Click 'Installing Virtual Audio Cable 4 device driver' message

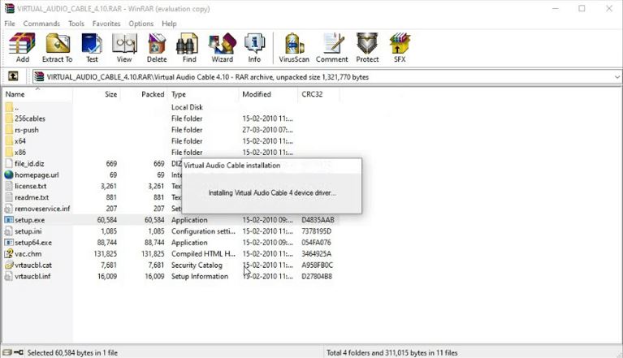pos(272,193)
